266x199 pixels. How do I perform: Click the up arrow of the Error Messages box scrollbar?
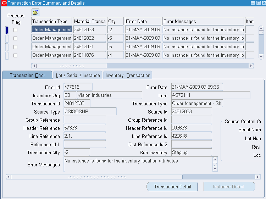[x=215, y=160]
